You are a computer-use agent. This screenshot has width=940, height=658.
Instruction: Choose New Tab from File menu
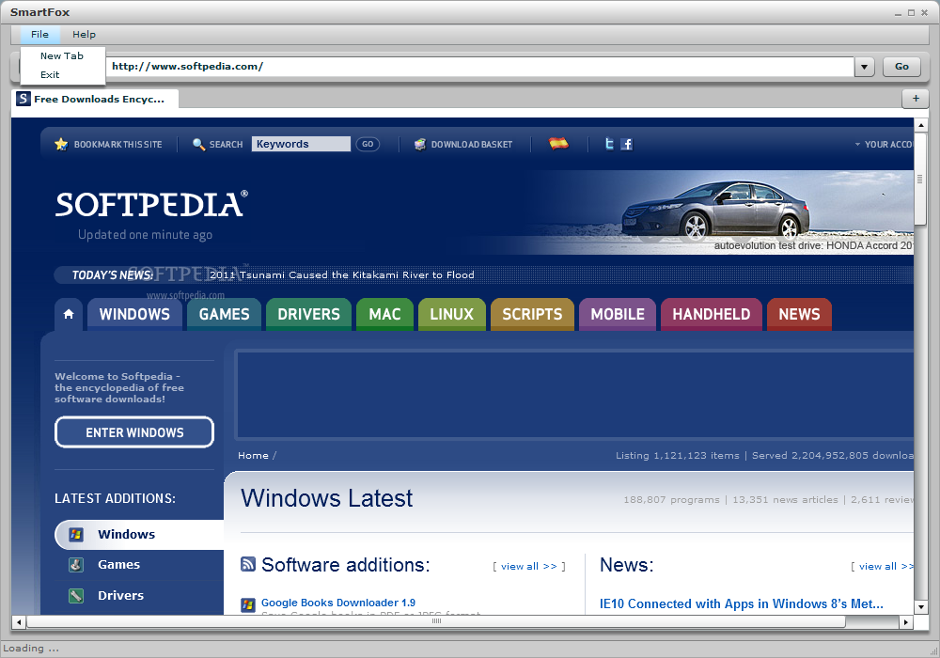click(62, 55)
